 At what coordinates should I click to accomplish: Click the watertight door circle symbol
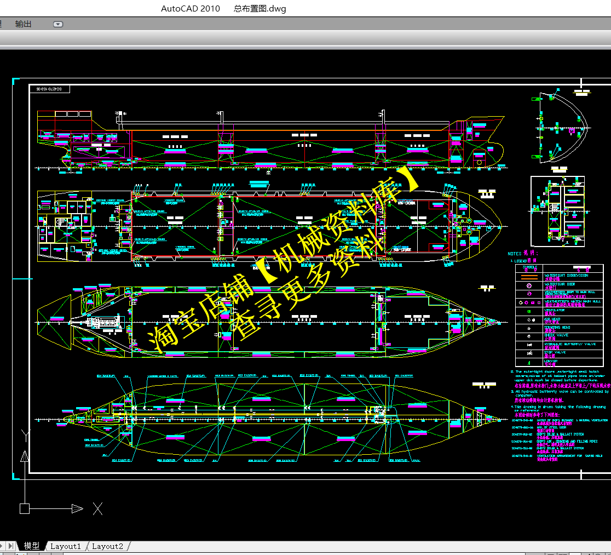[529, 286]
